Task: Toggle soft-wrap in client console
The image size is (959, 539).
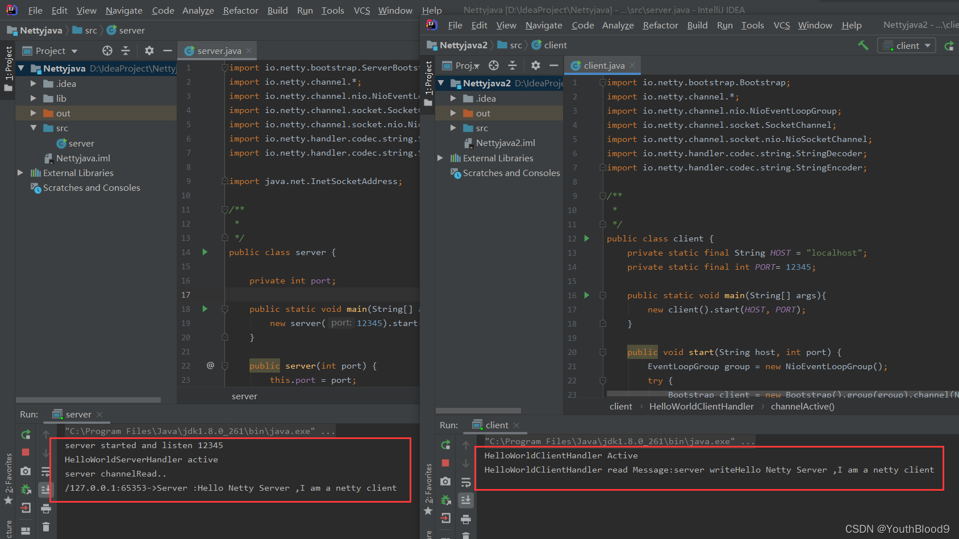Action: click(466, 482)
